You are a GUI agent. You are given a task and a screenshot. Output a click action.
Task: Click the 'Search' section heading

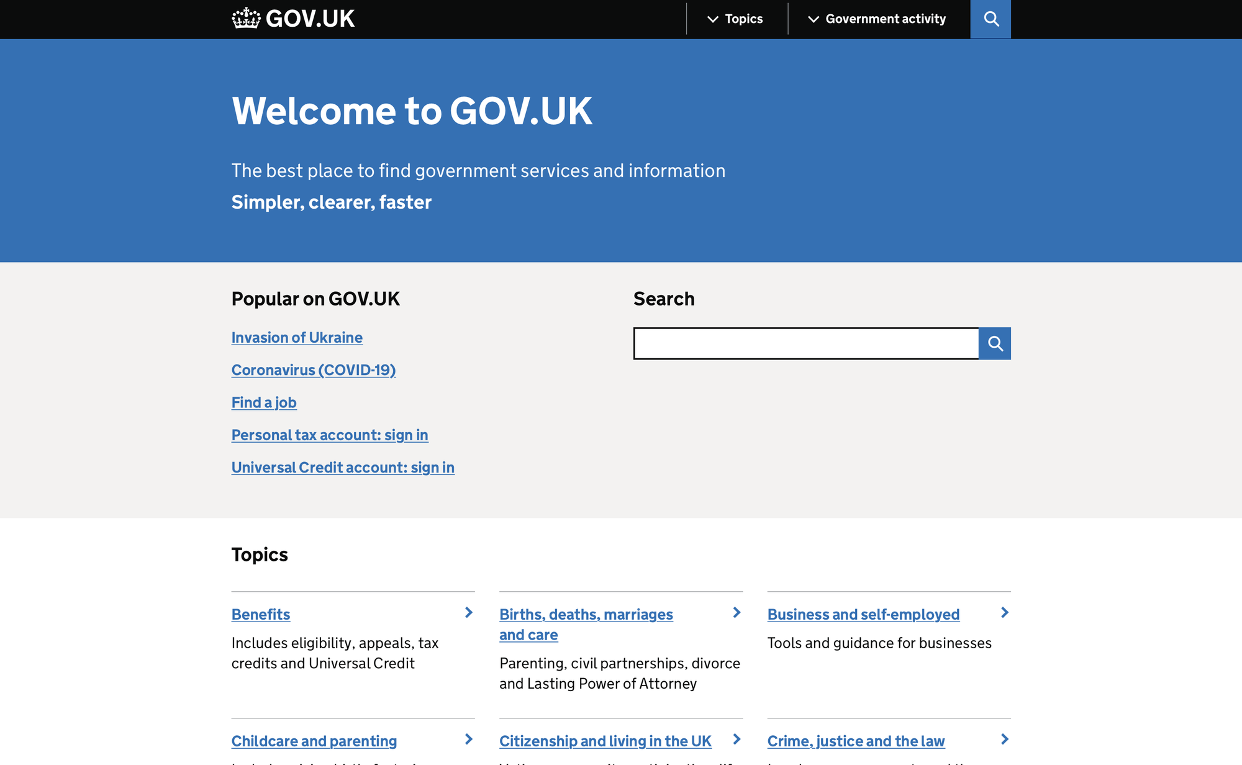click(664, 299)
